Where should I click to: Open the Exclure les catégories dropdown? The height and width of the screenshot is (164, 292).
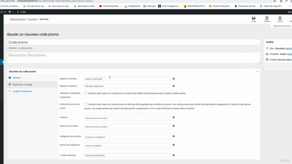pos(127,146)
